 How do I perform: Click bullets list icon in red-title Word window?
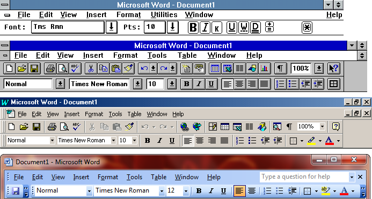click(x=280, y=191)
